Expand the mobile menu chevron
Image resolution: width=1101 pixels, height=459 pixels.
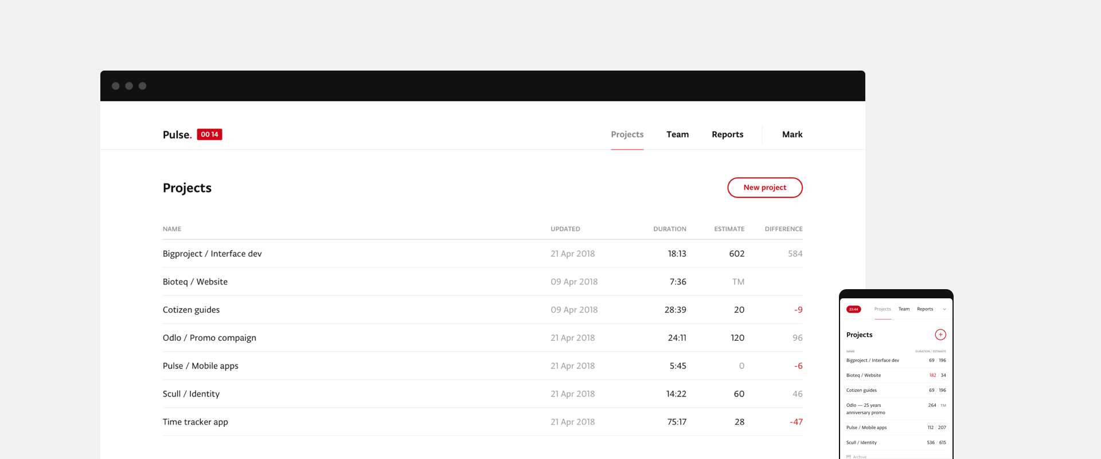(944, 309)
